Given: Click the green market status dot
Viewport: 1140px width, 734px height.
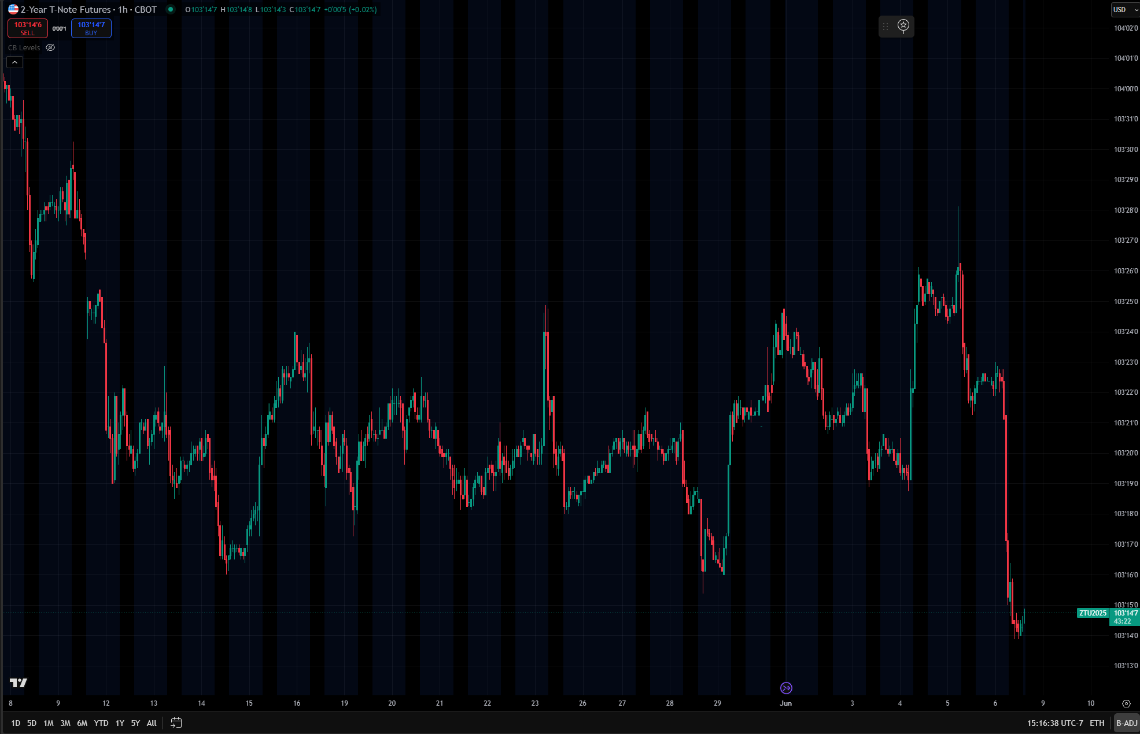Looking at the screenshot, I should (171, 9).
